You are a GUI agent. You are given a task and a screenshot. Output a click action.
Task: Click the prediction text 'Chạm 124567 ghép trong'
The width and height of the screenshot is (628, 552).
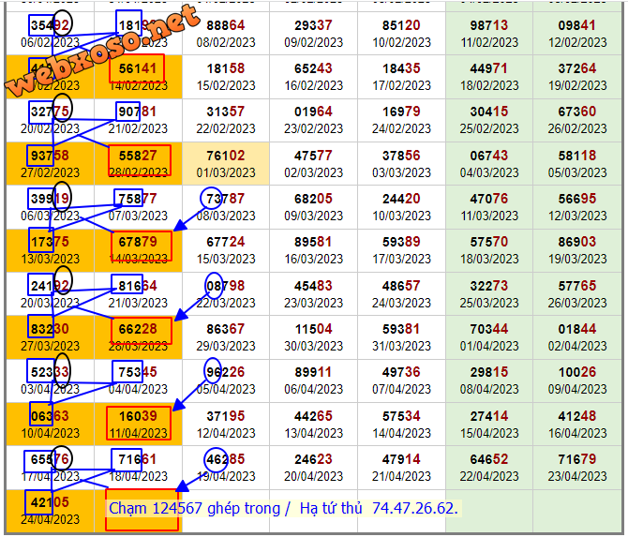pyautogui.click(x=194, y=508)
